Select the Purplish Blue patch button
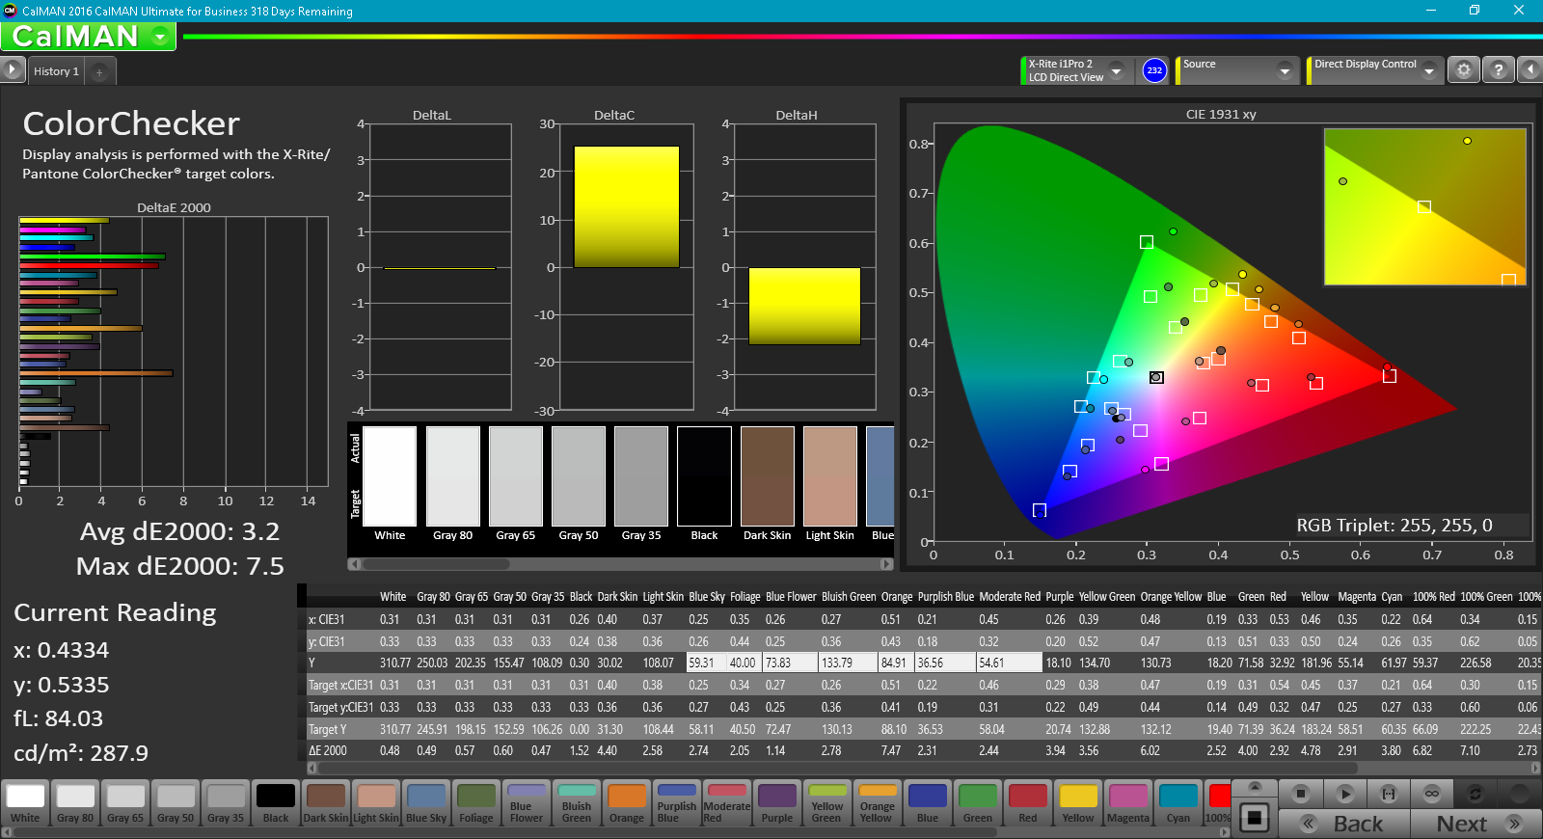The image size is (1543, 839). coord(677,803)
